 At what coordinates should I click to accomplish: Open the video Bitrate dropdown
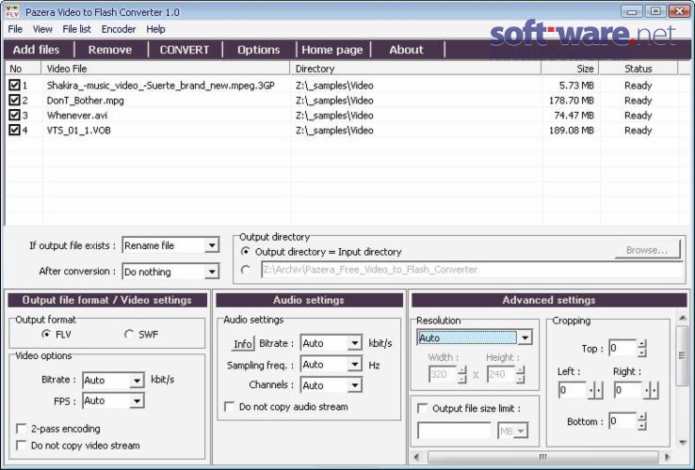click(137, 380)
